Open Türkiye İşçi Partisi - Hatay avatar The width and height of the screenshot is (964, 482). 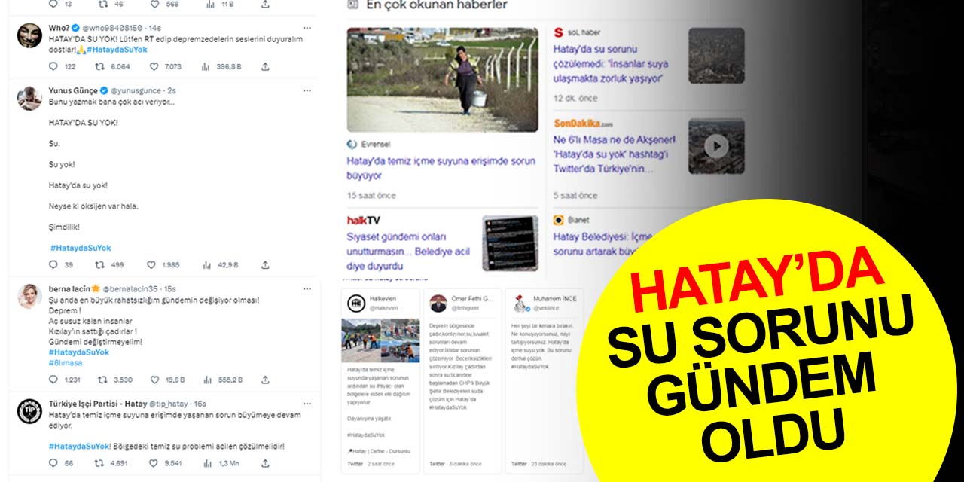click(29, 410)
